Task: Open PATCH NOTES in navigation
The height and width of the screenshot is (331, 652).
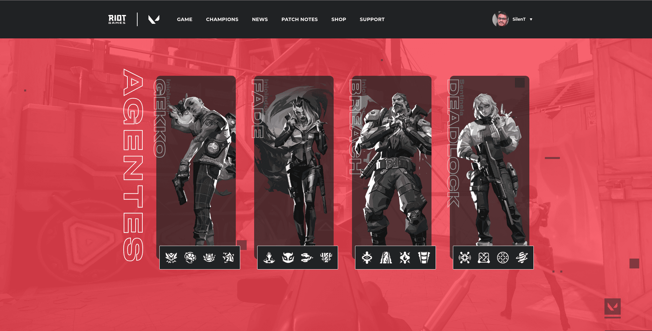Action: pos(300,19)
